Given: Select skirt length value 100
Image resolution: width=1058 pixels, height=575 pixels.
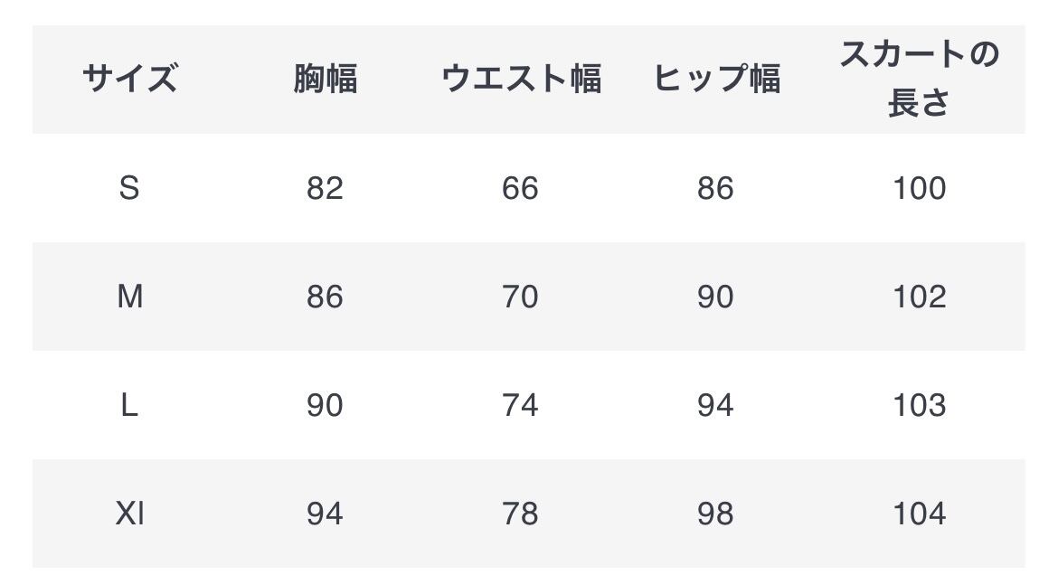Looking at the screenshot, I should click(x=919, y=188).
